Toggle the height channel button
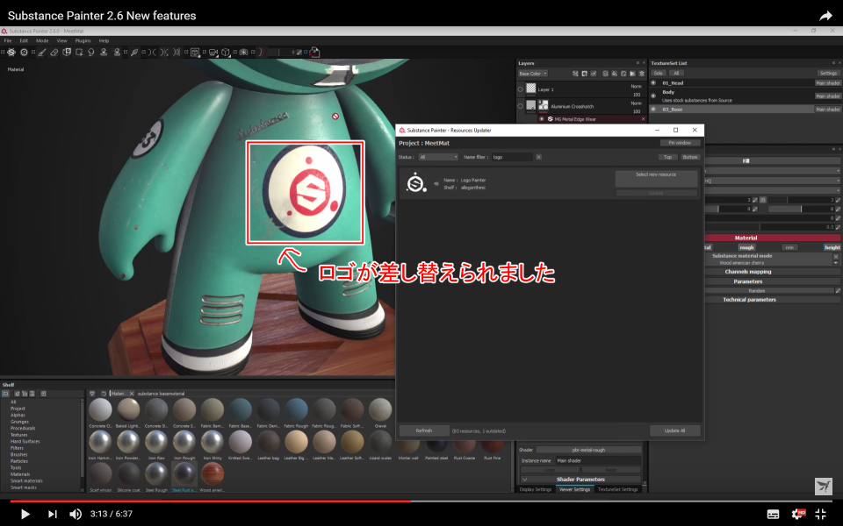The height and width of the screenshot is (526, 843). (x=832, y=247)
